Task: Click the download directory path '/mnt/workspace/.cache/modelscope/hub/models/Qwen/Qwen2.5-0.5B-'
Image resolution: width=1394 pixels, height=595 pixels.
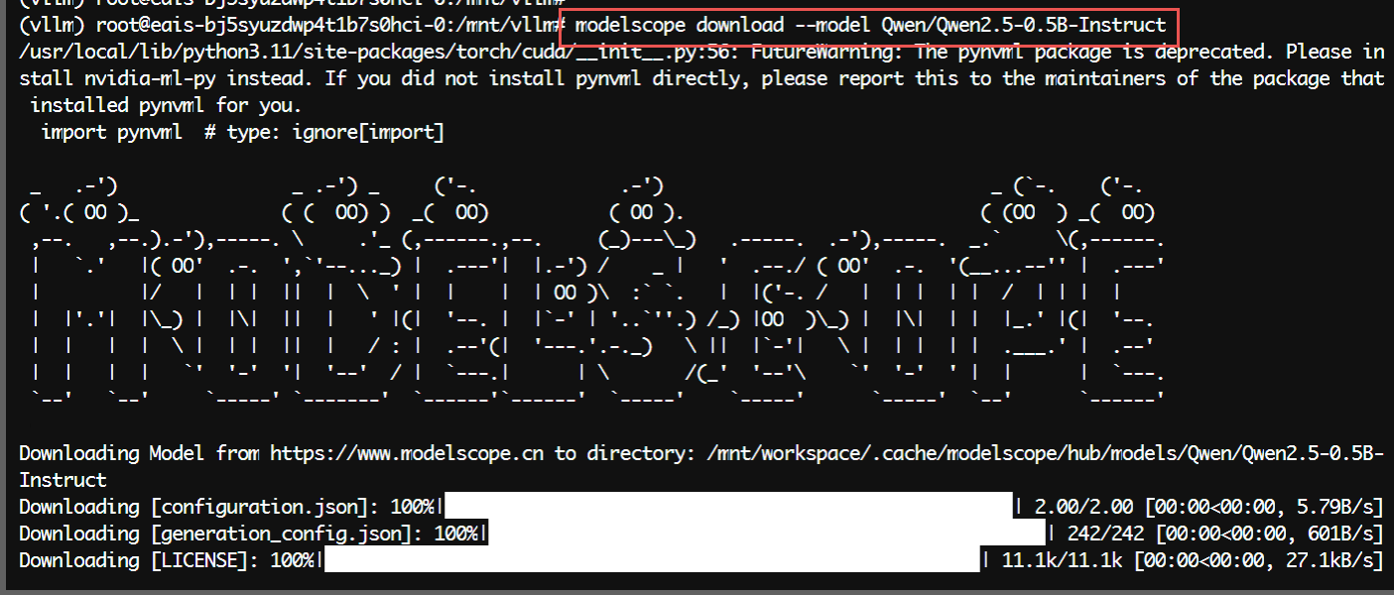Action: click(1045, 453)
